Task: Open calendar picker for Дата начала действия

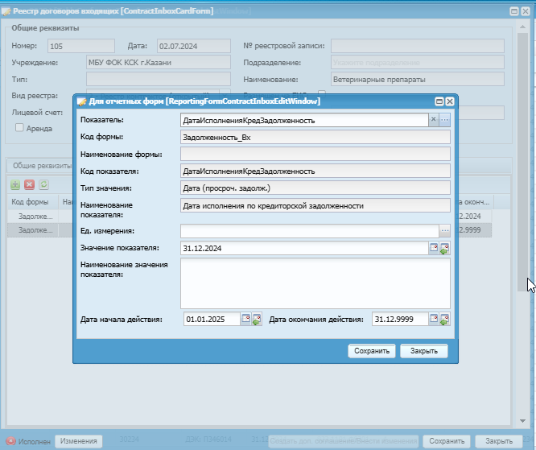Action: 245,319
